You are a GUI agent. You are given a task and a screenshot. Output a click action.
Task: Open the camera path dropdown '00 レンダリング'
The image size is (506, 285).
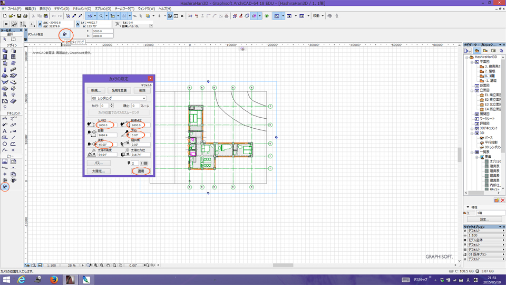click(119, 98)
